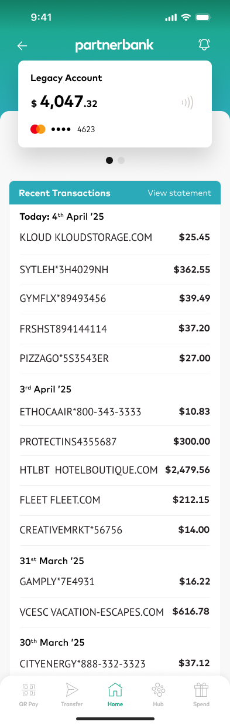Screen dimensions: 230x725
Task: Open the Spend gift icon
Action: (201, 694)
